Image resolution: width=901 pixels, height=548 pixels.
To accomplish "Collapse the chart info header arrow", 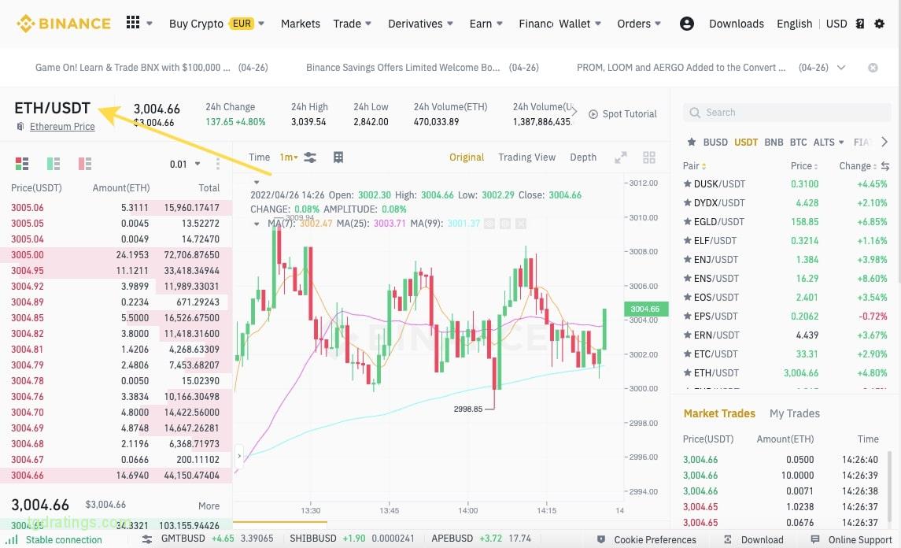I will pos(257,183).
